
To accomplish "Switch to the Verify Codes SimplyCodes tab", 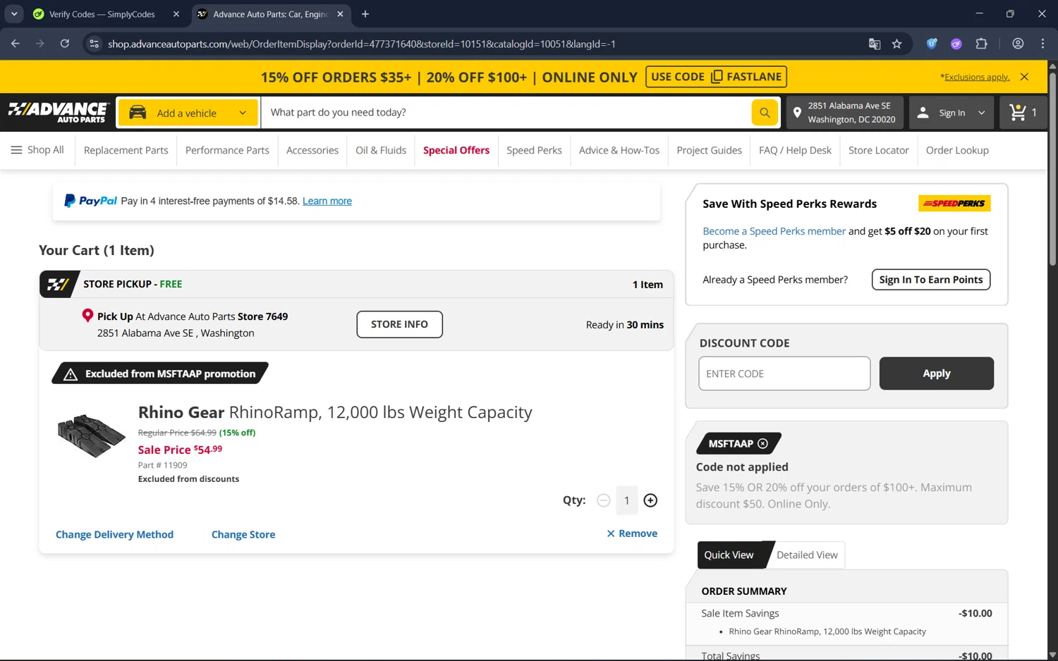I will point(102,14).
